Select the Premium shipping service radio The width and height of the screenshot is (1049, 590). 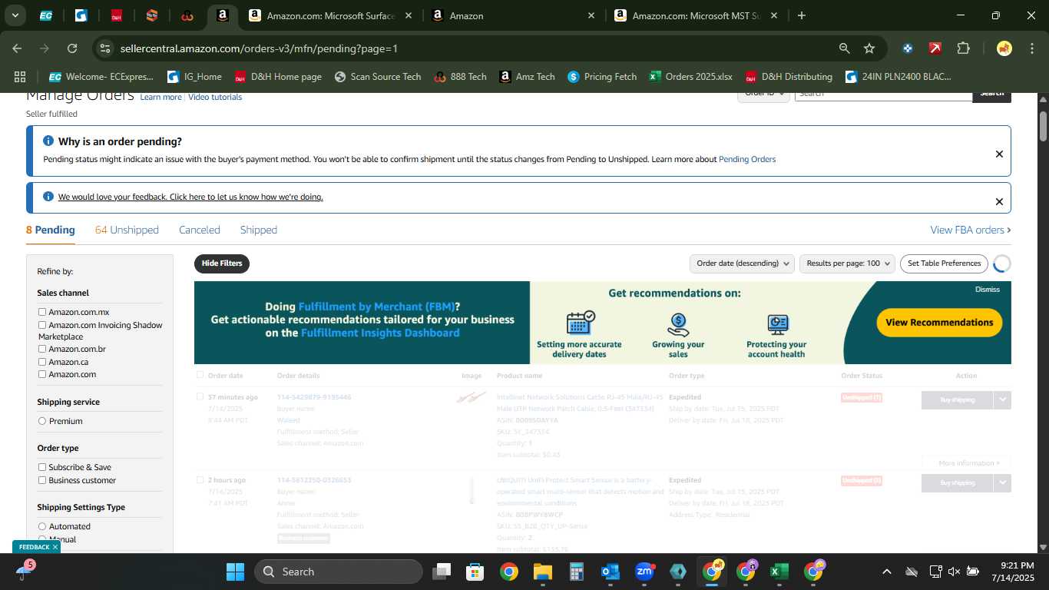click(x=42, y=421)
